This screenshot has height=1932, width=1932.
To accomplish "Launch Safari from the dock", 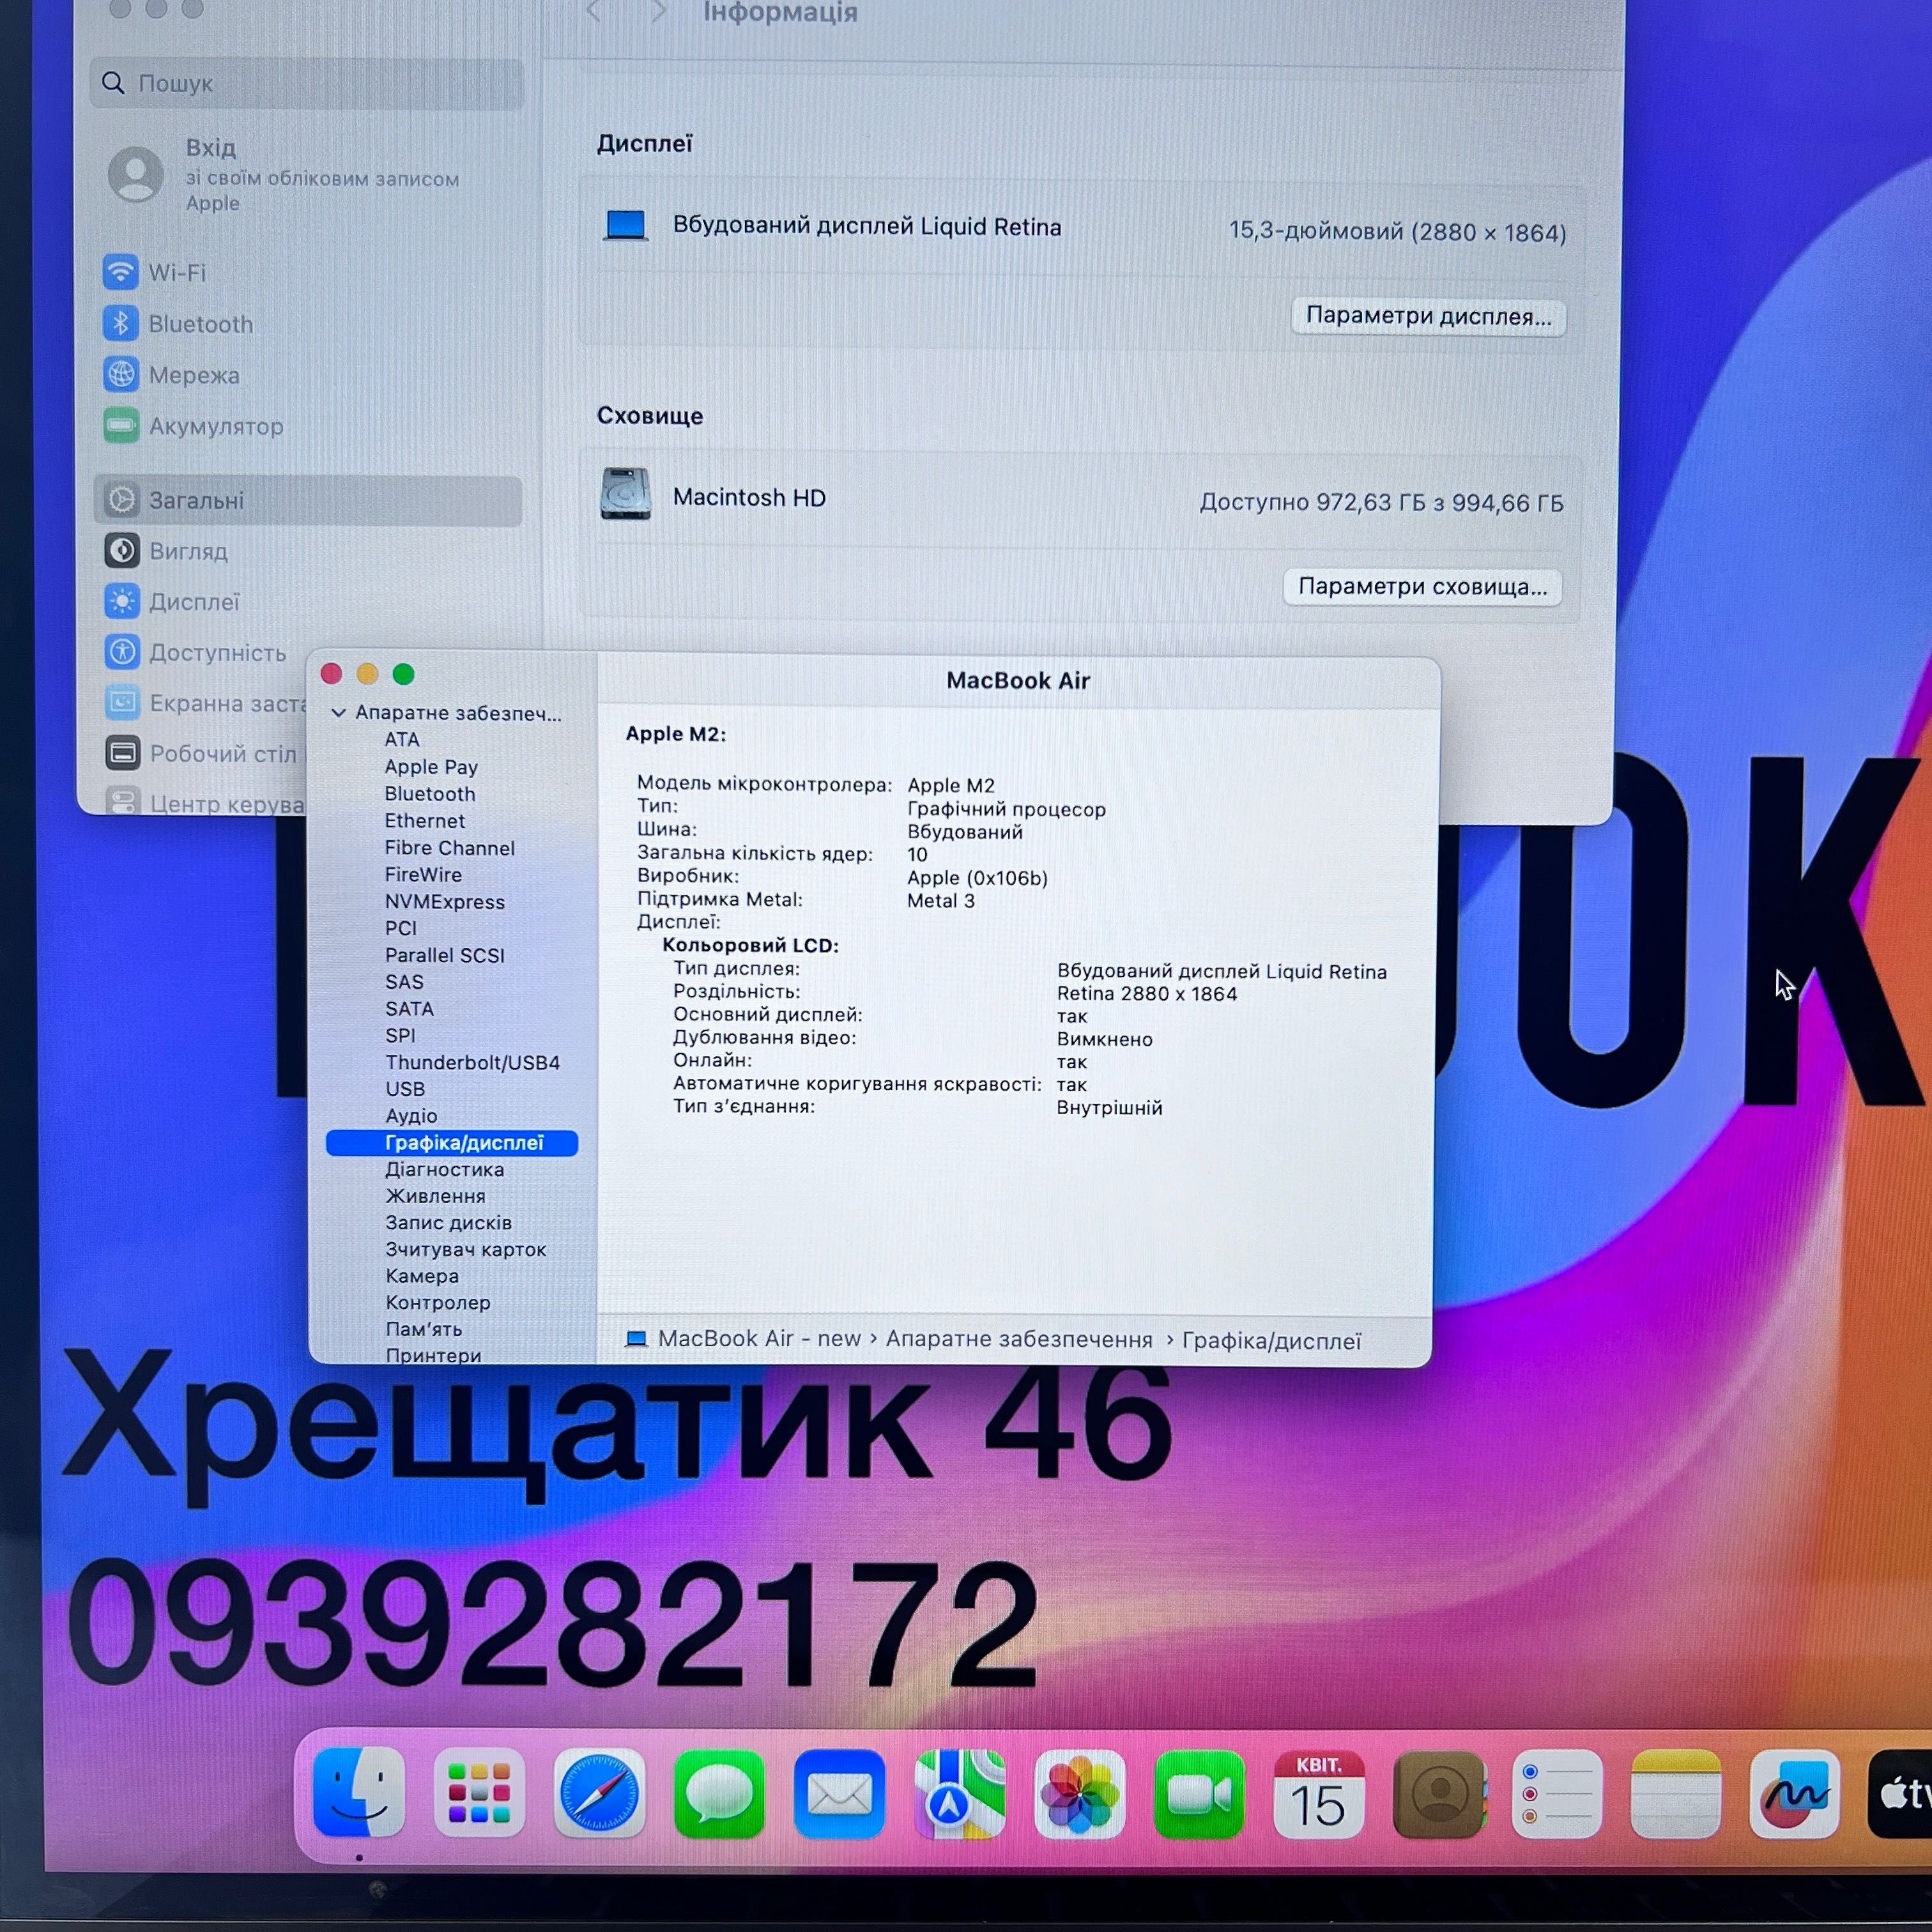I will point(599,1794).
